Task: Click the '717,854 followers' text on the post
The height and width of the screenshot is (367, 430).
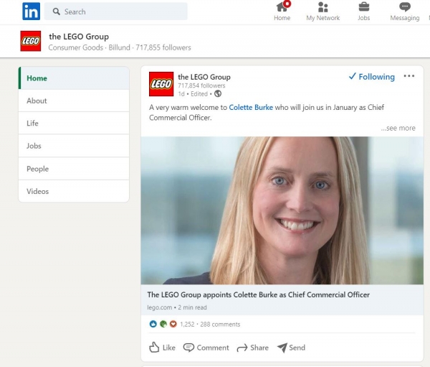Action: (x=201, y=85)
